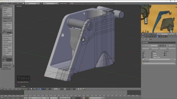Toggle automatic keyframe record button
Image resolution: width=177 pixels, height=99 pixels.
[x=84, y=98]
